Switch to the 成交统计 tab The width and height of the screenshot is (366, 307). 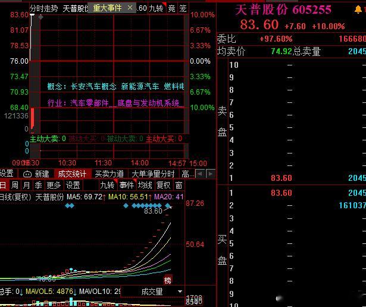click(73, 174)
